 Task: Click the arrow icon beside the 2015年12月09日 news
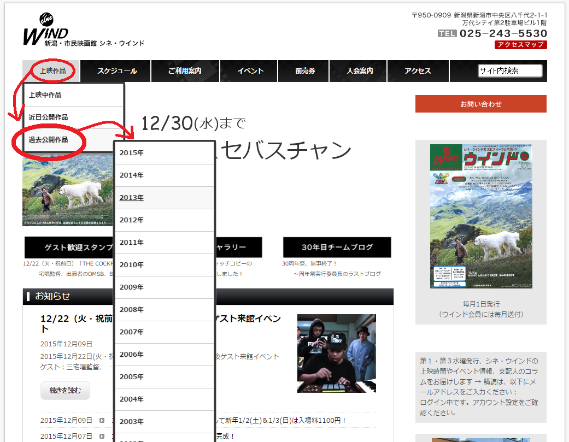click(101, 421)
